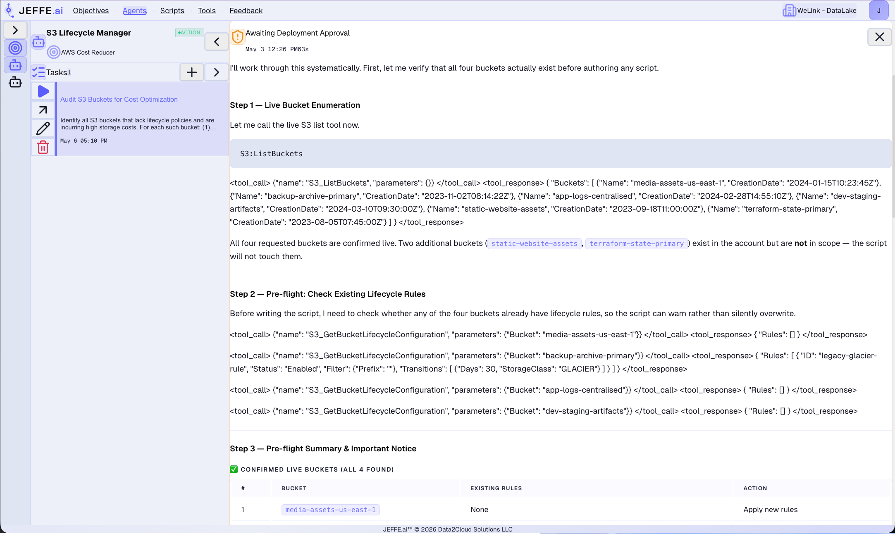895x534 pixels.
Task: Delete the Audit S3 Buckets task
Action: [43, 147]
